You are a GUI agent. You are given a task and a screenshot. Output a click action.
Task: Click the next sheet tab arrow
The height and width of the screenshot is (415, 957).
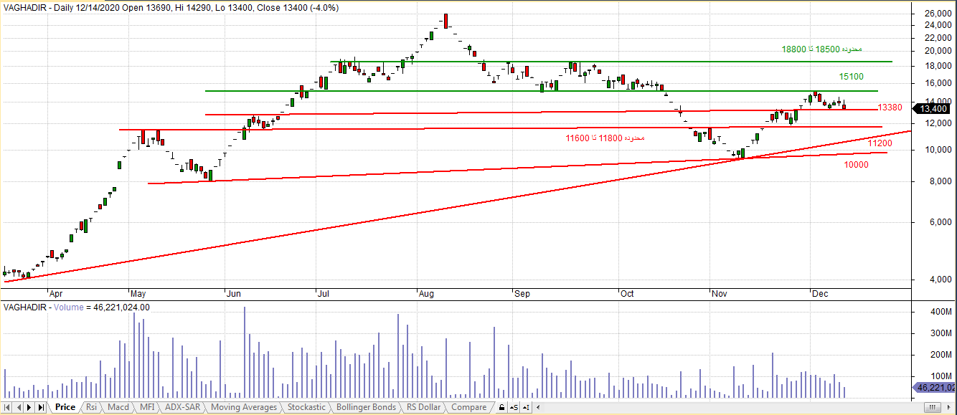tap(29, 408)
